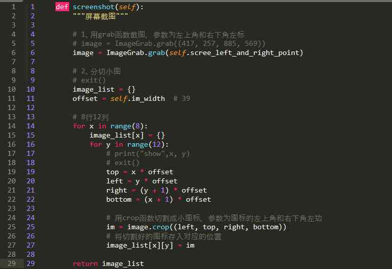Click purple line number 25
Screen dimensions: 392x269
point(31,227)
